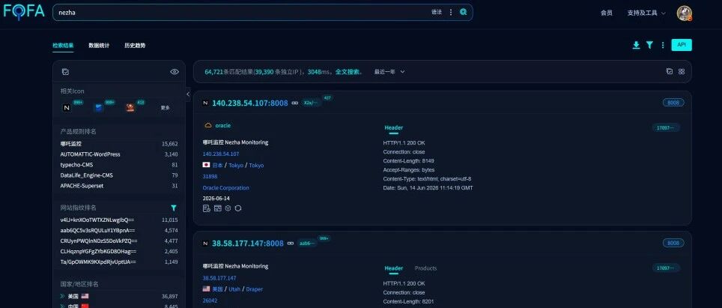Click the 8008 port badge on first result
This screenshot has width=722, height=308.
point(673,103)
